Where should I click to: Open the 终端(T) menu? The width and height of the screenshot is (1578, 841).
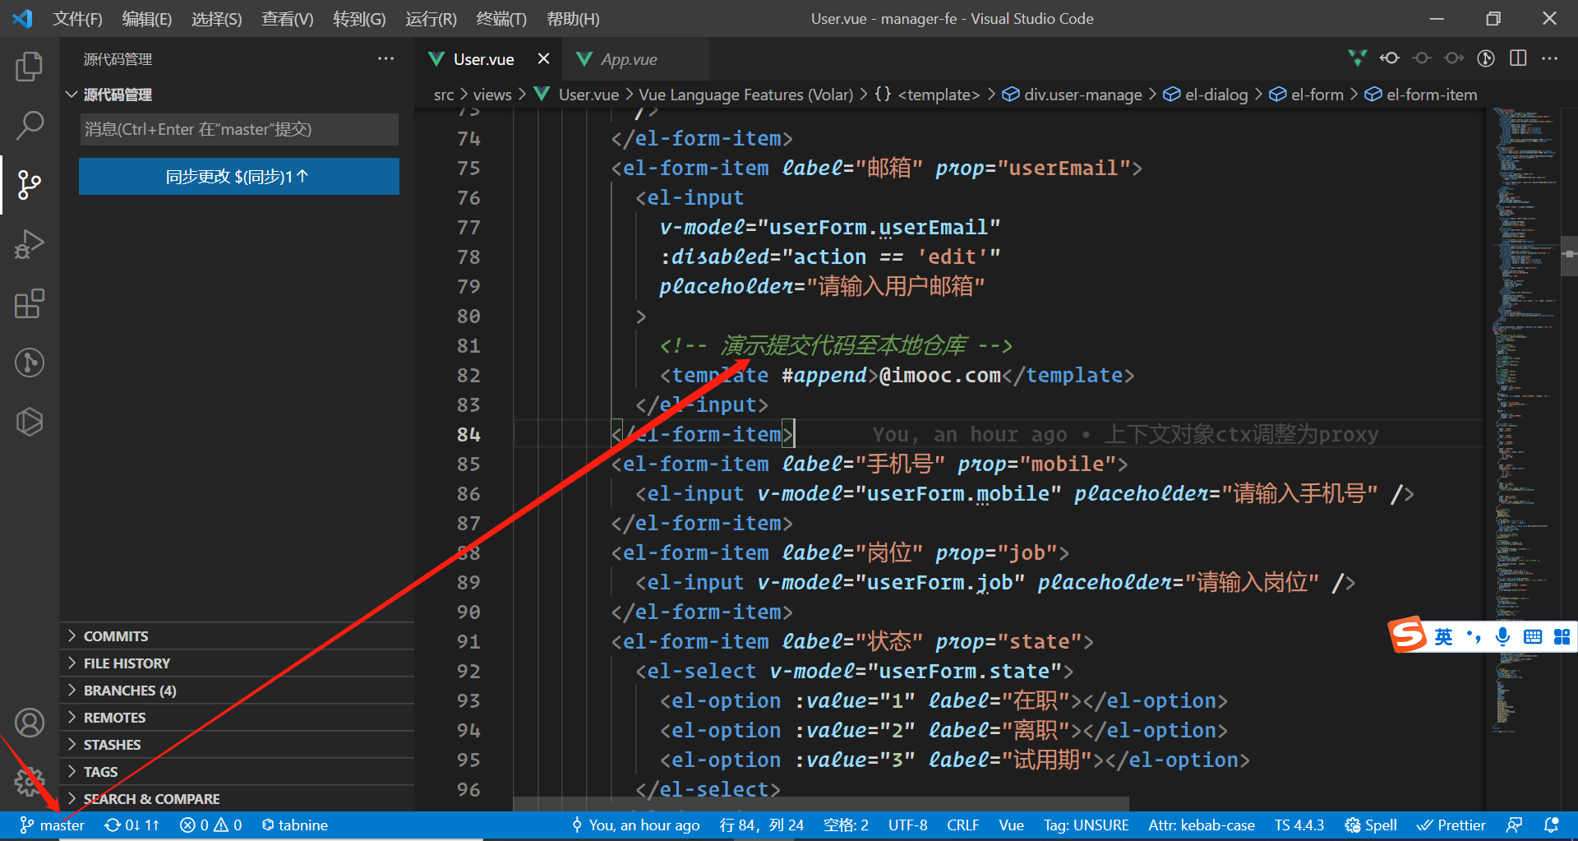(501, 19)
